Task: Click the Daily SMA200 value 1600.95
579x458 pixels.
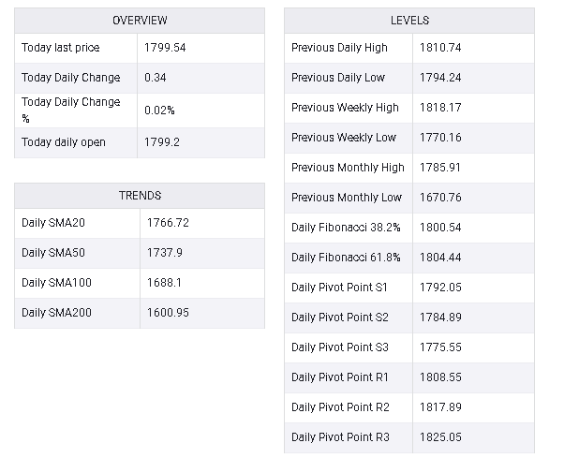Action: (x=168, y=313)
